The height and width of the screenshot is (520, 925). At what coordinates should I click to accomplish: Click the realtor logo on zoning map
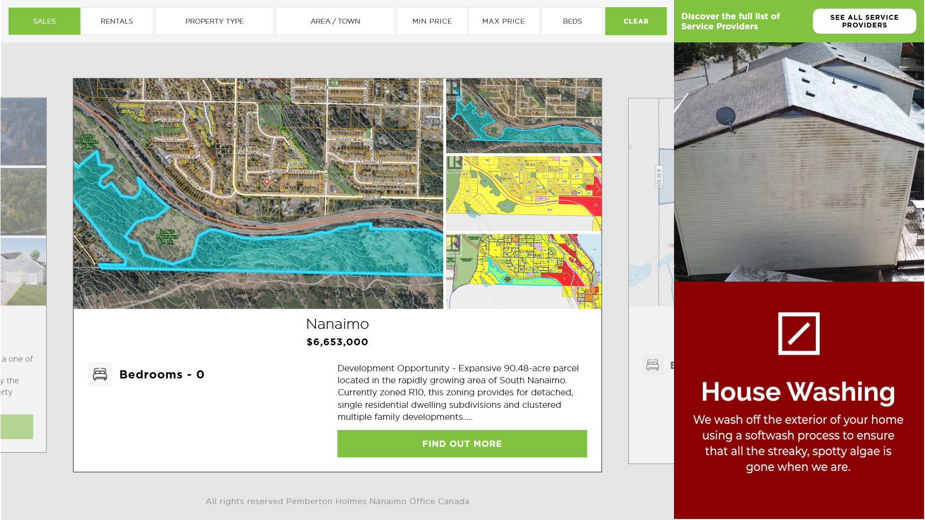[454, 164]
